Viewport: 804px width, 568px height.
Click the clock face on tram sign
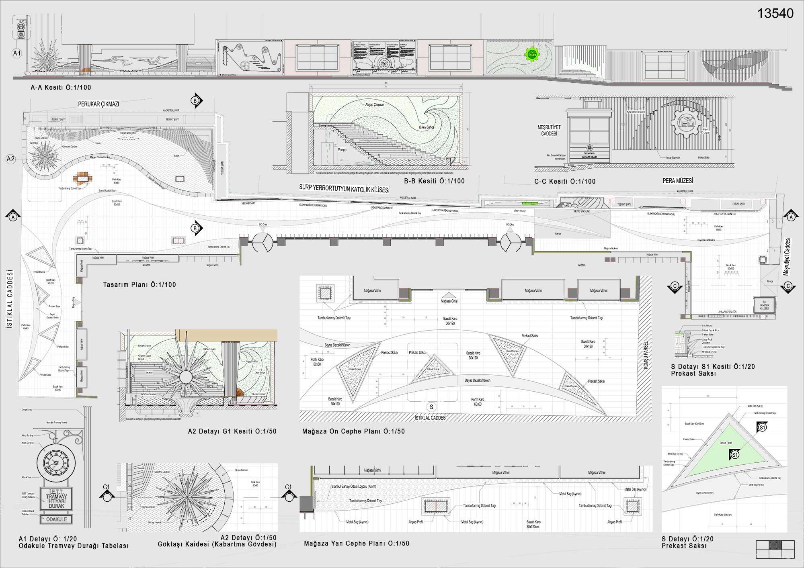click(56, 463)
